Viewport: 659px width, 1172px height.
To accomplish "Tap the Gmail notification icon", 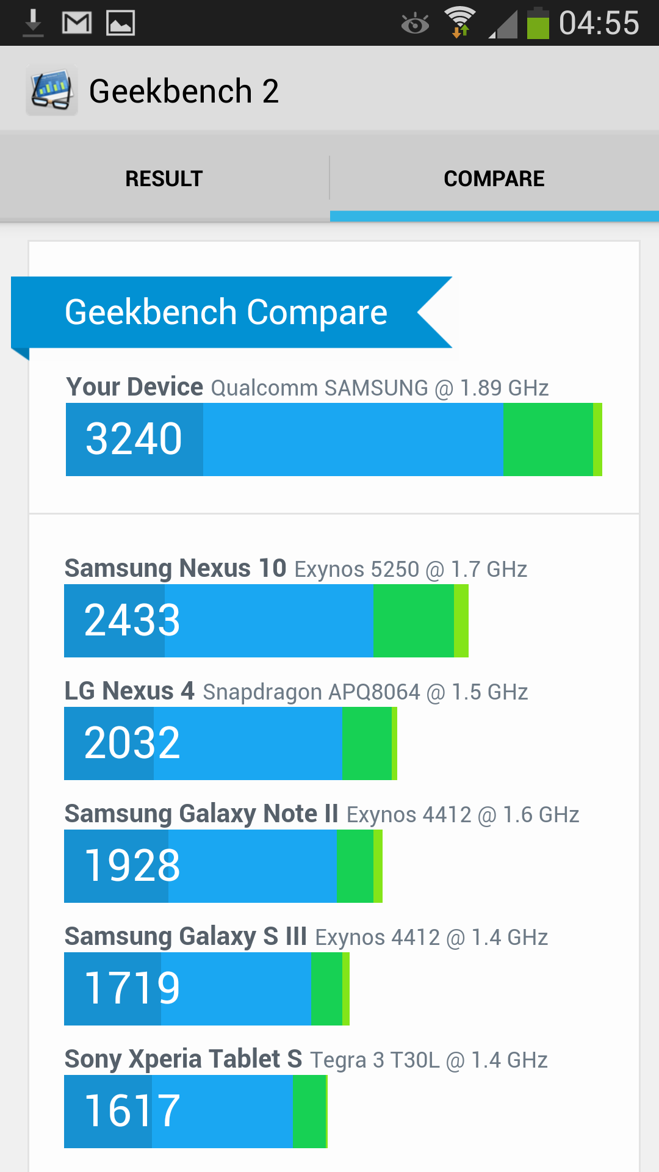I will [77, 23].
